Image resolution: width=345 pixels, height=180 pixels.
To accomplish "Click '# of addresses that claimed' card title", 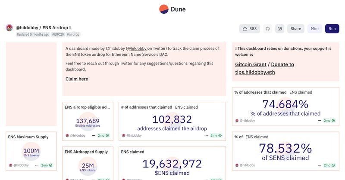I will pos(147,107).
